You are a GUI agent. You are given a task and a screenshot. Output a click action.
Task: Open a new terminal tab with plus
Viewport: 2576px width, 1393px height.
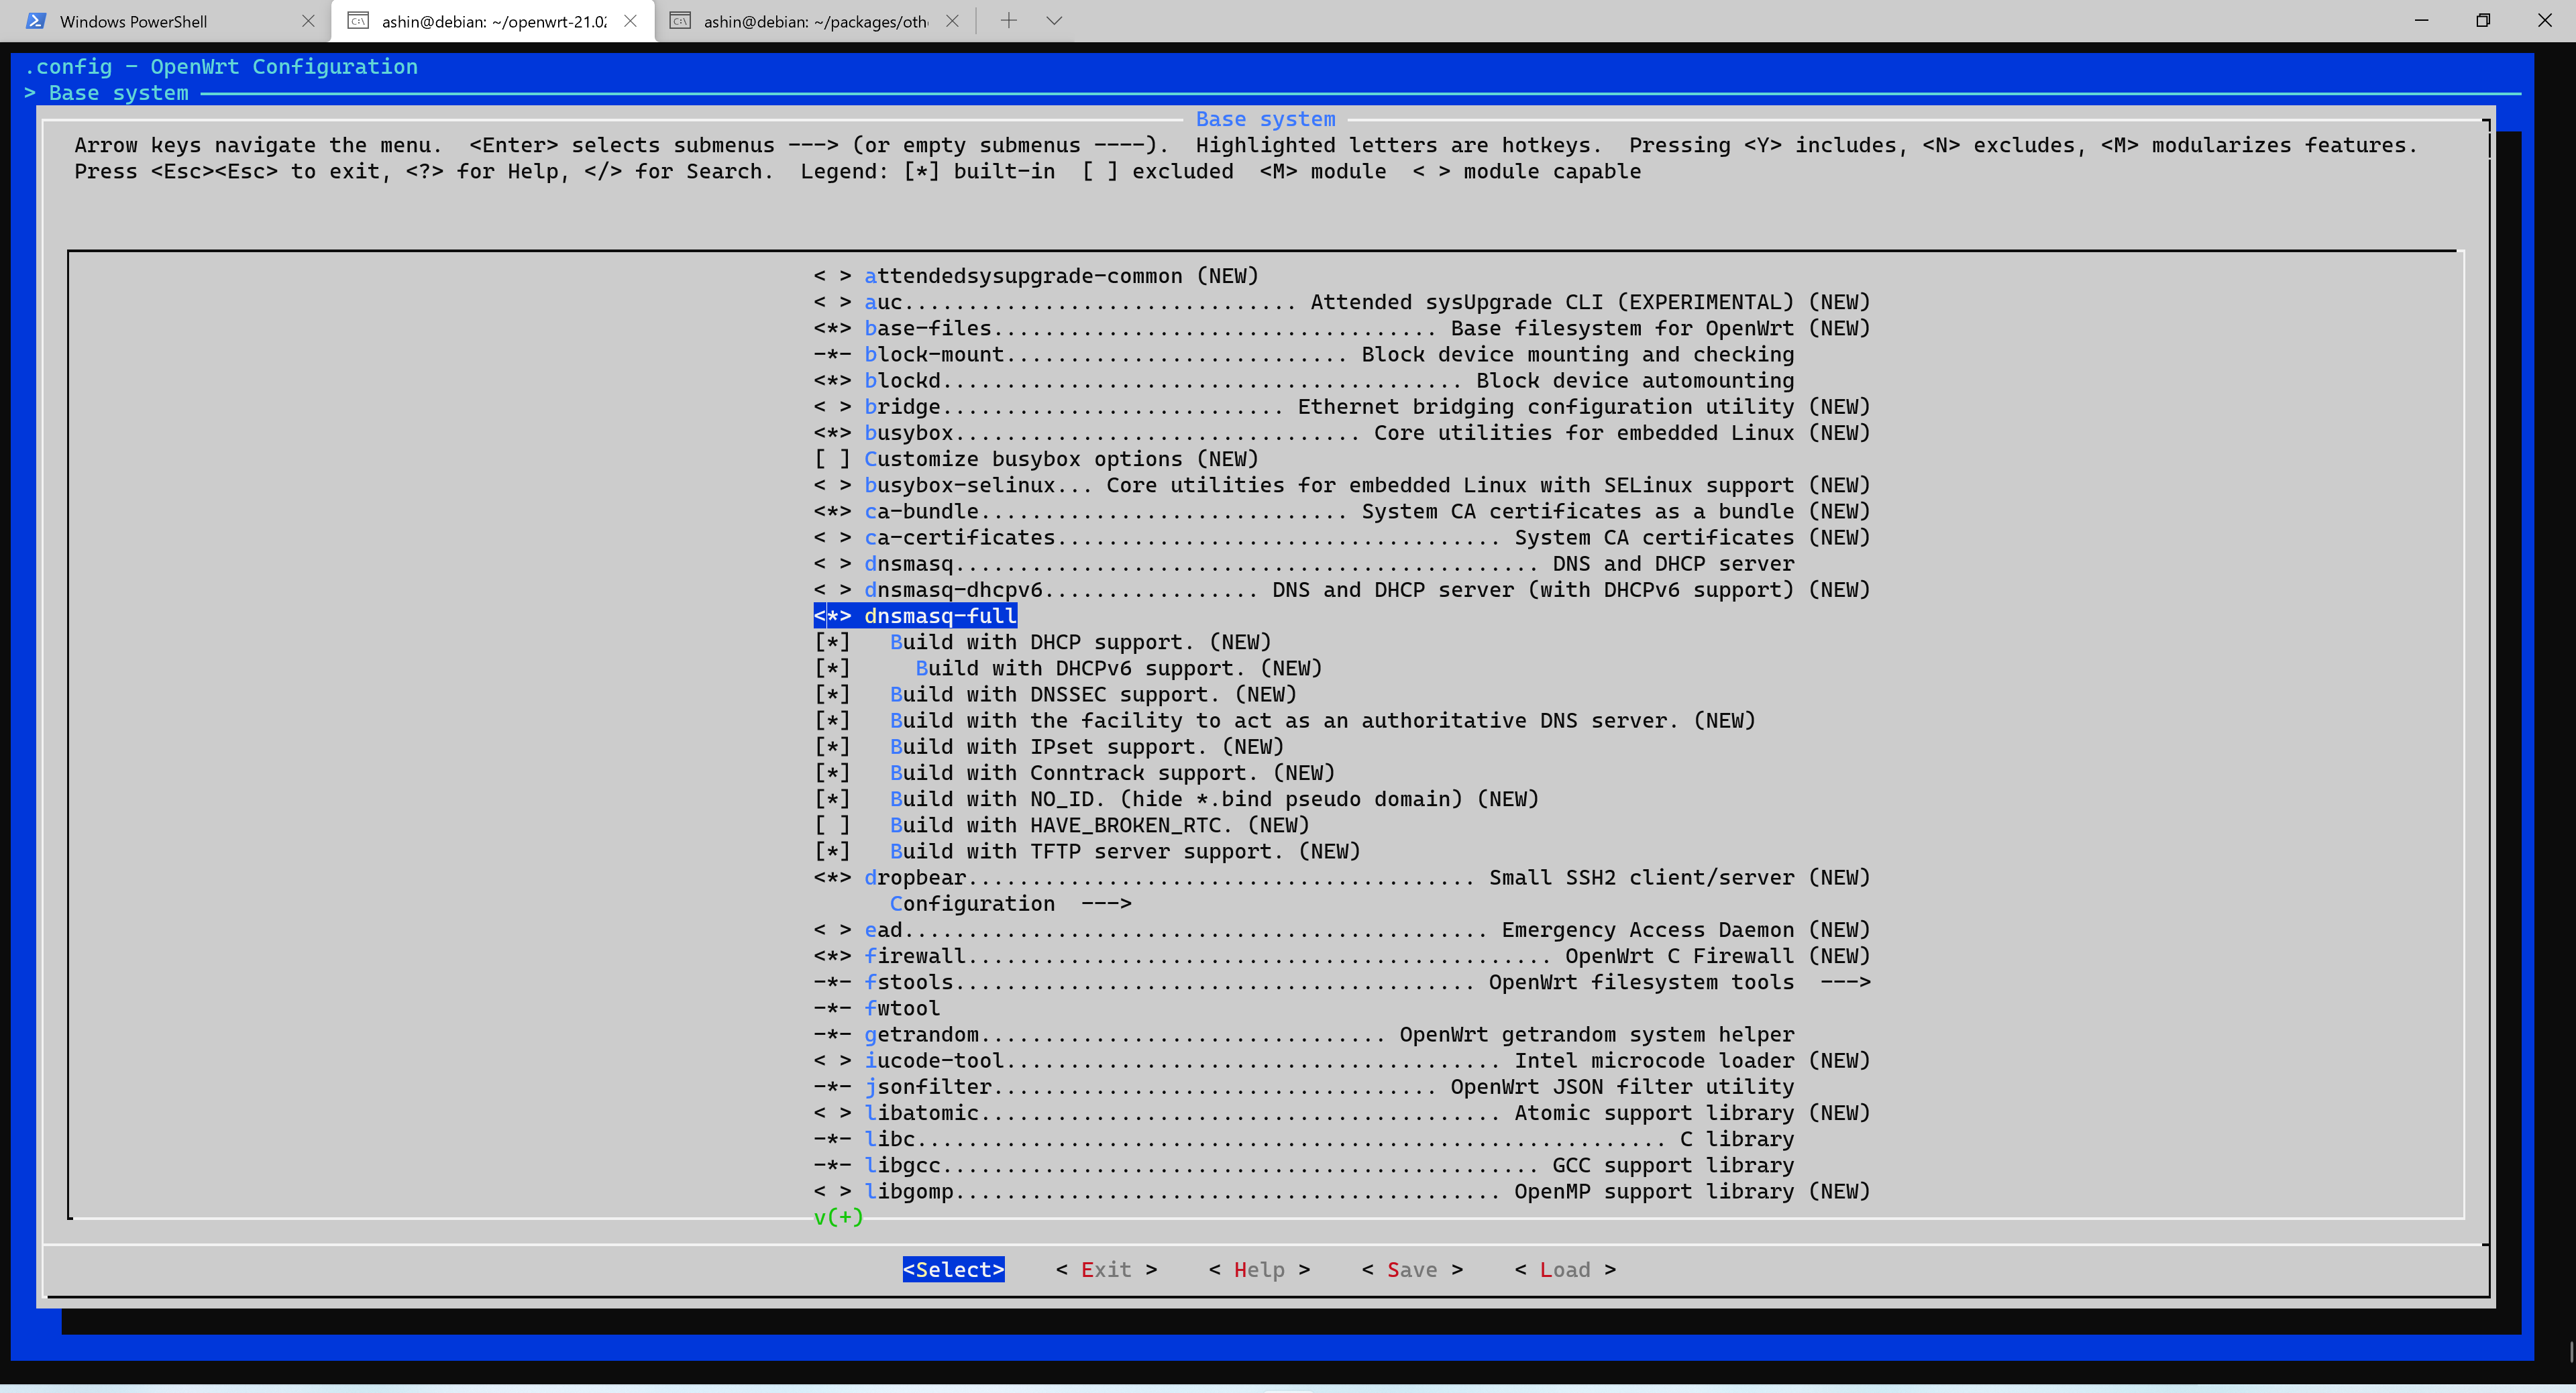point(1009,20)
